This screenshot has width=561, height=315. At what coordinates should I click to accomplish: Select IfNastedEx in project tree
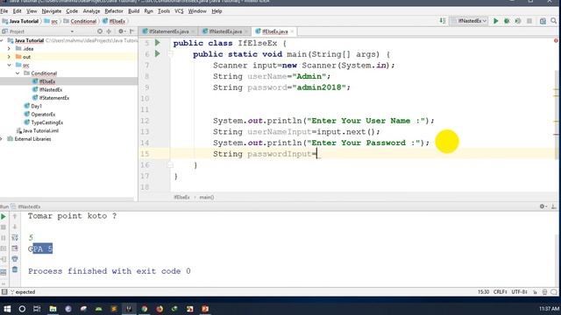point(51,89)
